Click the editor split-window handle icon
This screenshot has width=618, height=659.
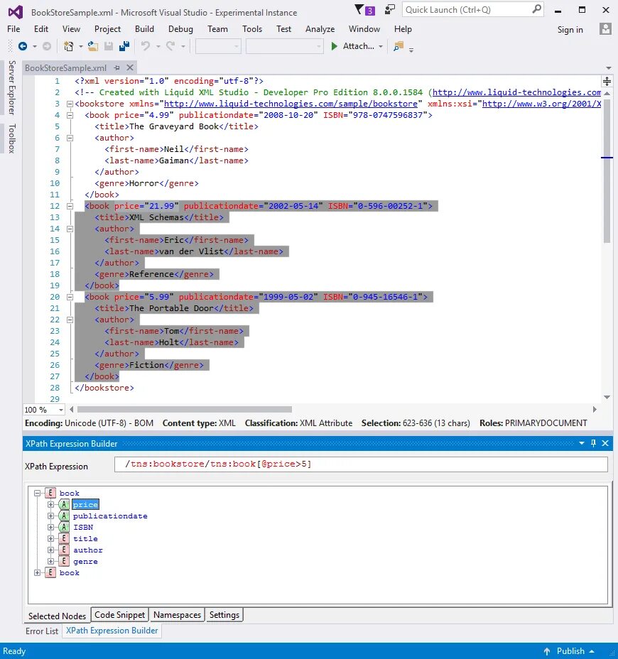pos(607,81)
